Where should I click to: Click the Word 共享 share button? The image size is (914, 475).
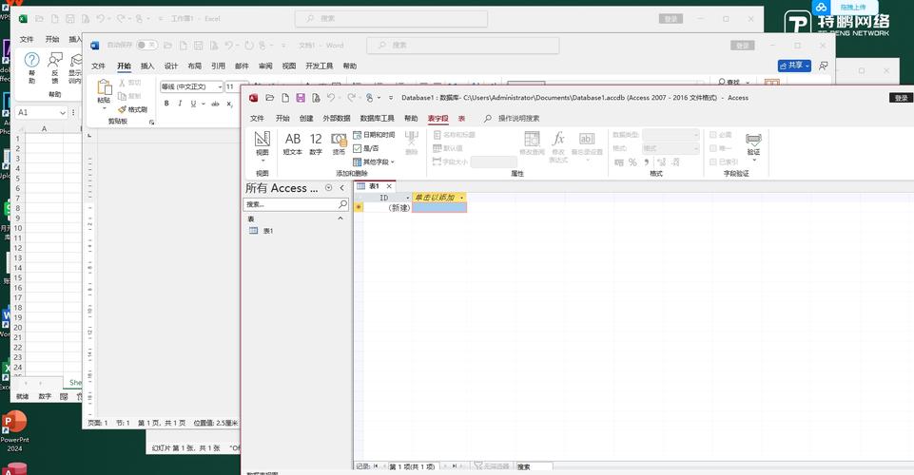click(x=794, y=66)
